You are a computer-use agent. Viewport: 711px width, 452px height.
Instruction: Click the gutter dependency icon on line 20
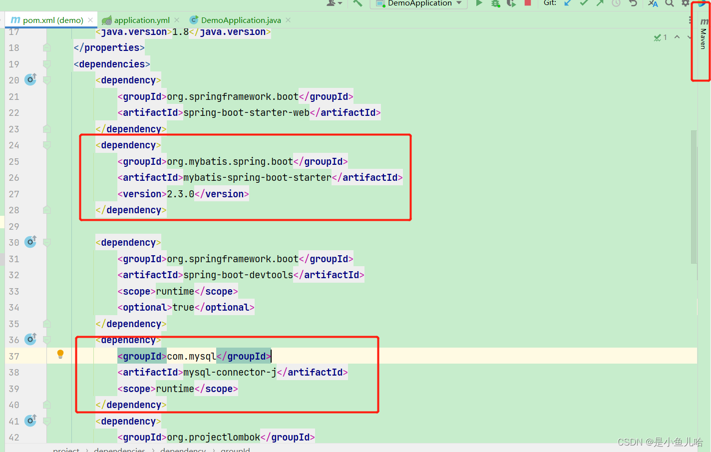click(31, 79)
